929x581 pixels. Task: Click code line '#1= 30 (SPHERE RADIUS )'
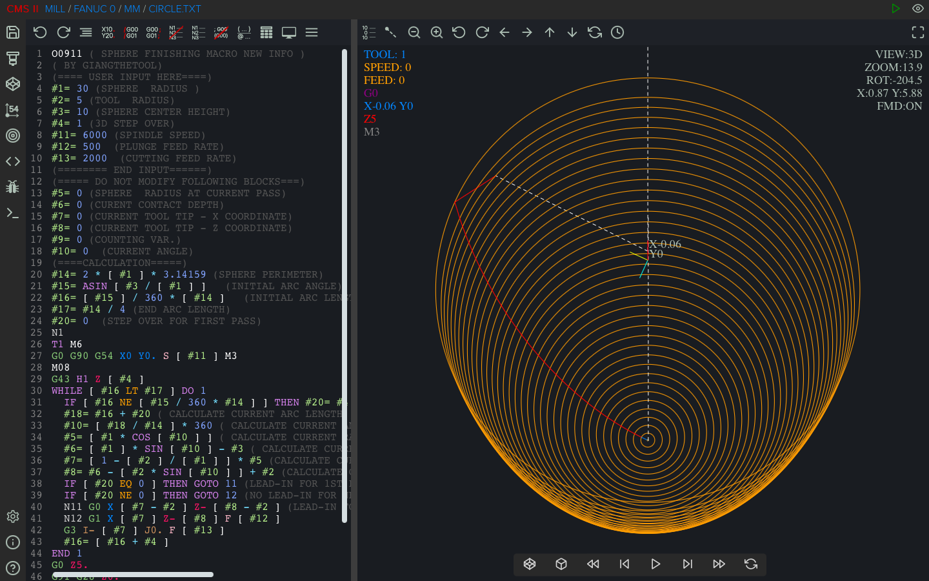[x=125, y=88]
